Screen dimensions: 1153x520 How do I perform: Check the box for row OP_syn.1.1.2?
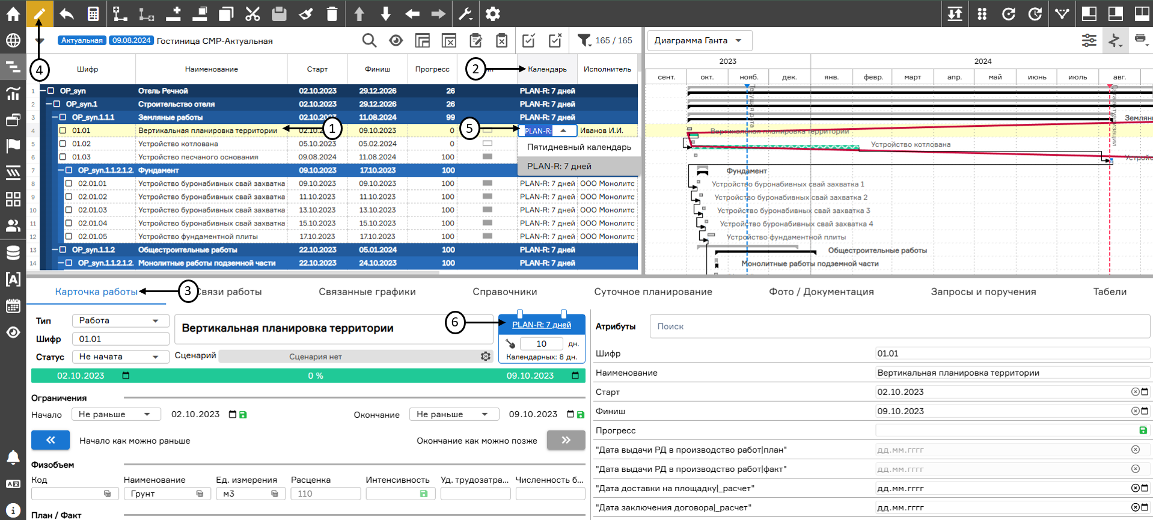pyautogui.click(x=63, y=249)
